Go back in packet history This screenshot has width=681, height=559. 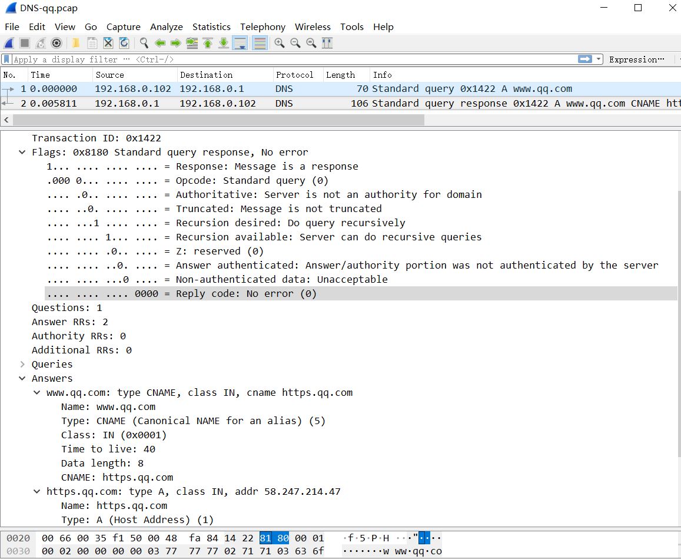point(160,43)
